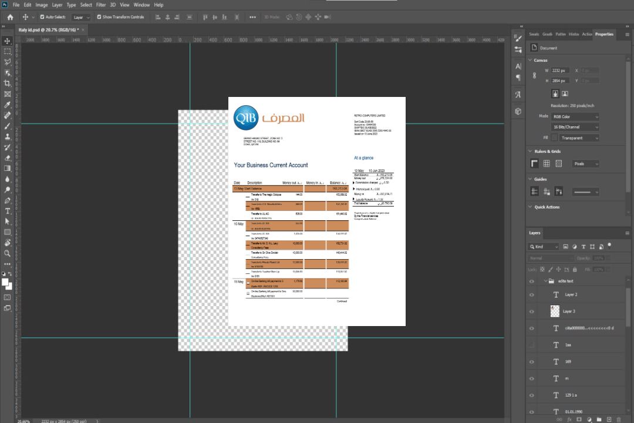This screenshot has height=423, width=634.
Task: Click the show grid icon under Rulers & Grids
Action: [x=547, y=164]
